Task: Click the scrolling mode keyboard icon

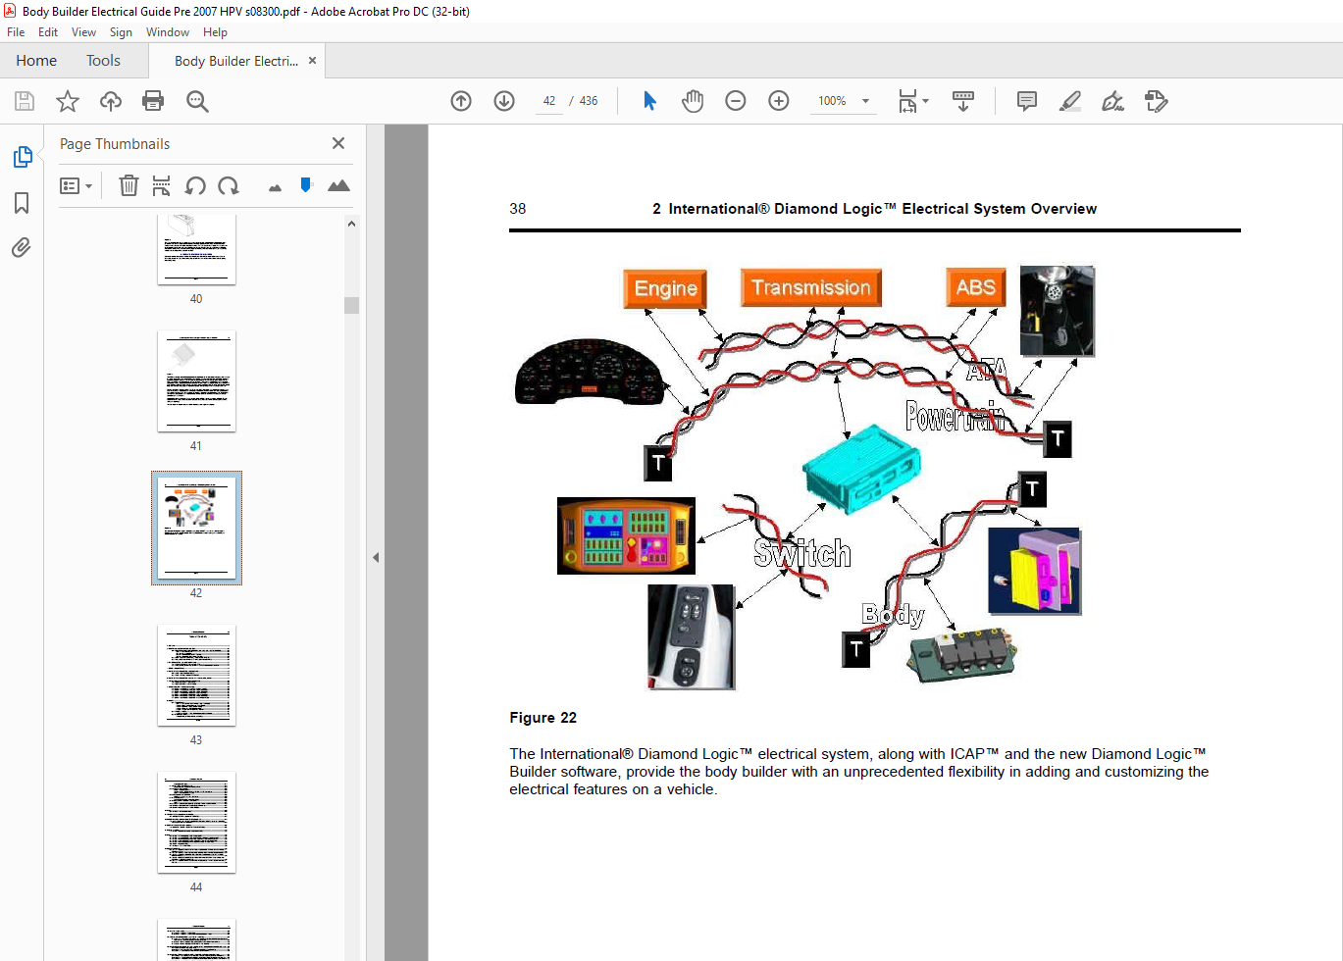Action: tap(963, 101)
